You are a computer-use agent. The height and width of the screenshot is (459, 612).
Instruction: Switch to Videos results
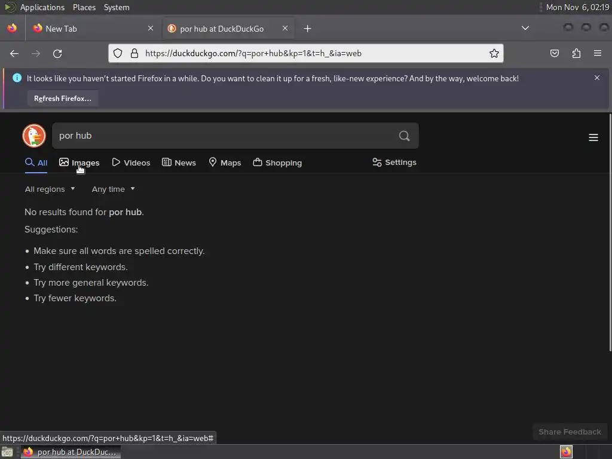131,163
